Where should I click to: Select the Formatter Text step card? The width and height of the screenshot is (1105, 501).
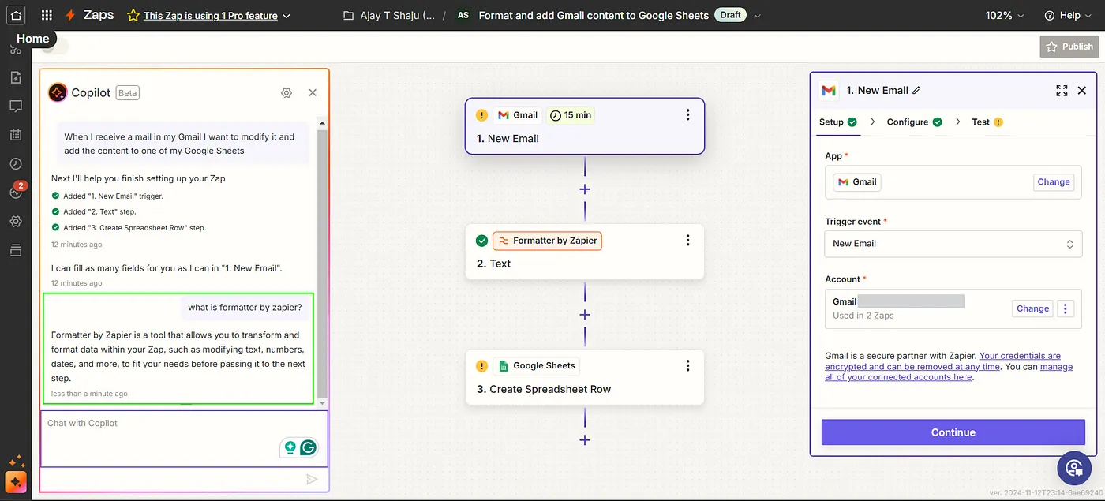pos(585,252)
